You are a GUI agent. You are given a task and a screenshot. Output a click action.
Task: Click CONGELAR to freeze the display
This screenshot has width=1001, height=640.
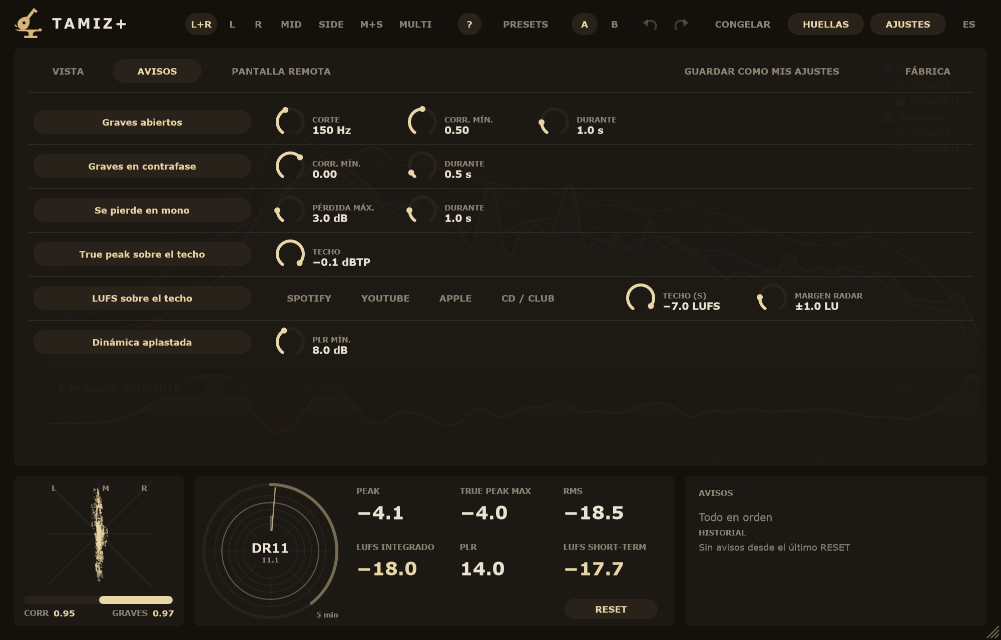(743, 24)
